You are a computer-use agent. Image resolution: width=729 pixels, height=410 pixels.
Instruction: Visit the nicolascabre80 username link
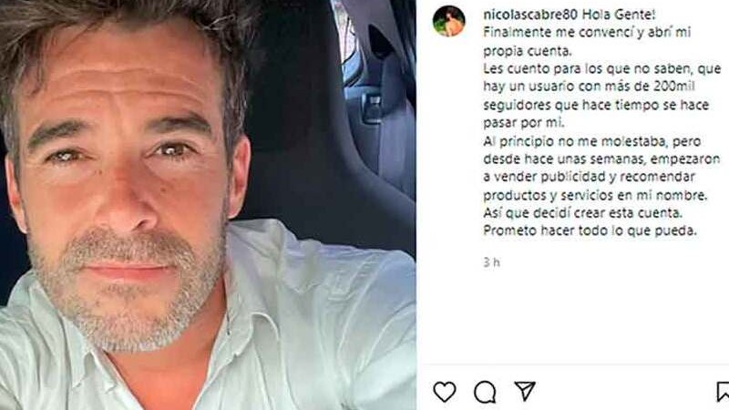(x=530, y=15)
